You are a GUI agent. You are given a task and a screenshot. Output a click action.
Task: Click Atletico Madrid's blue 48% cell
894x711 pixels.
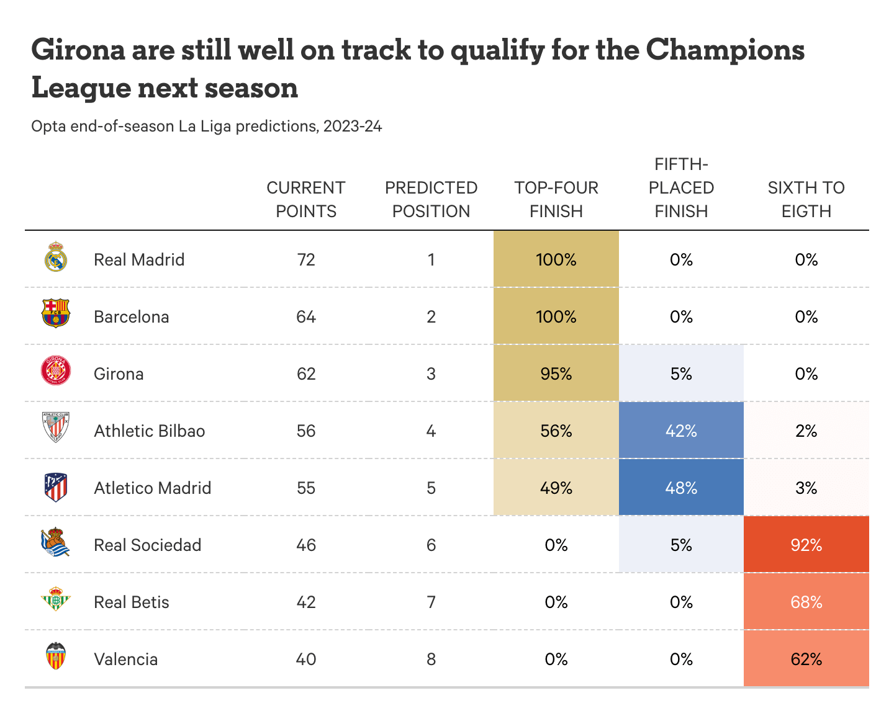681,488
